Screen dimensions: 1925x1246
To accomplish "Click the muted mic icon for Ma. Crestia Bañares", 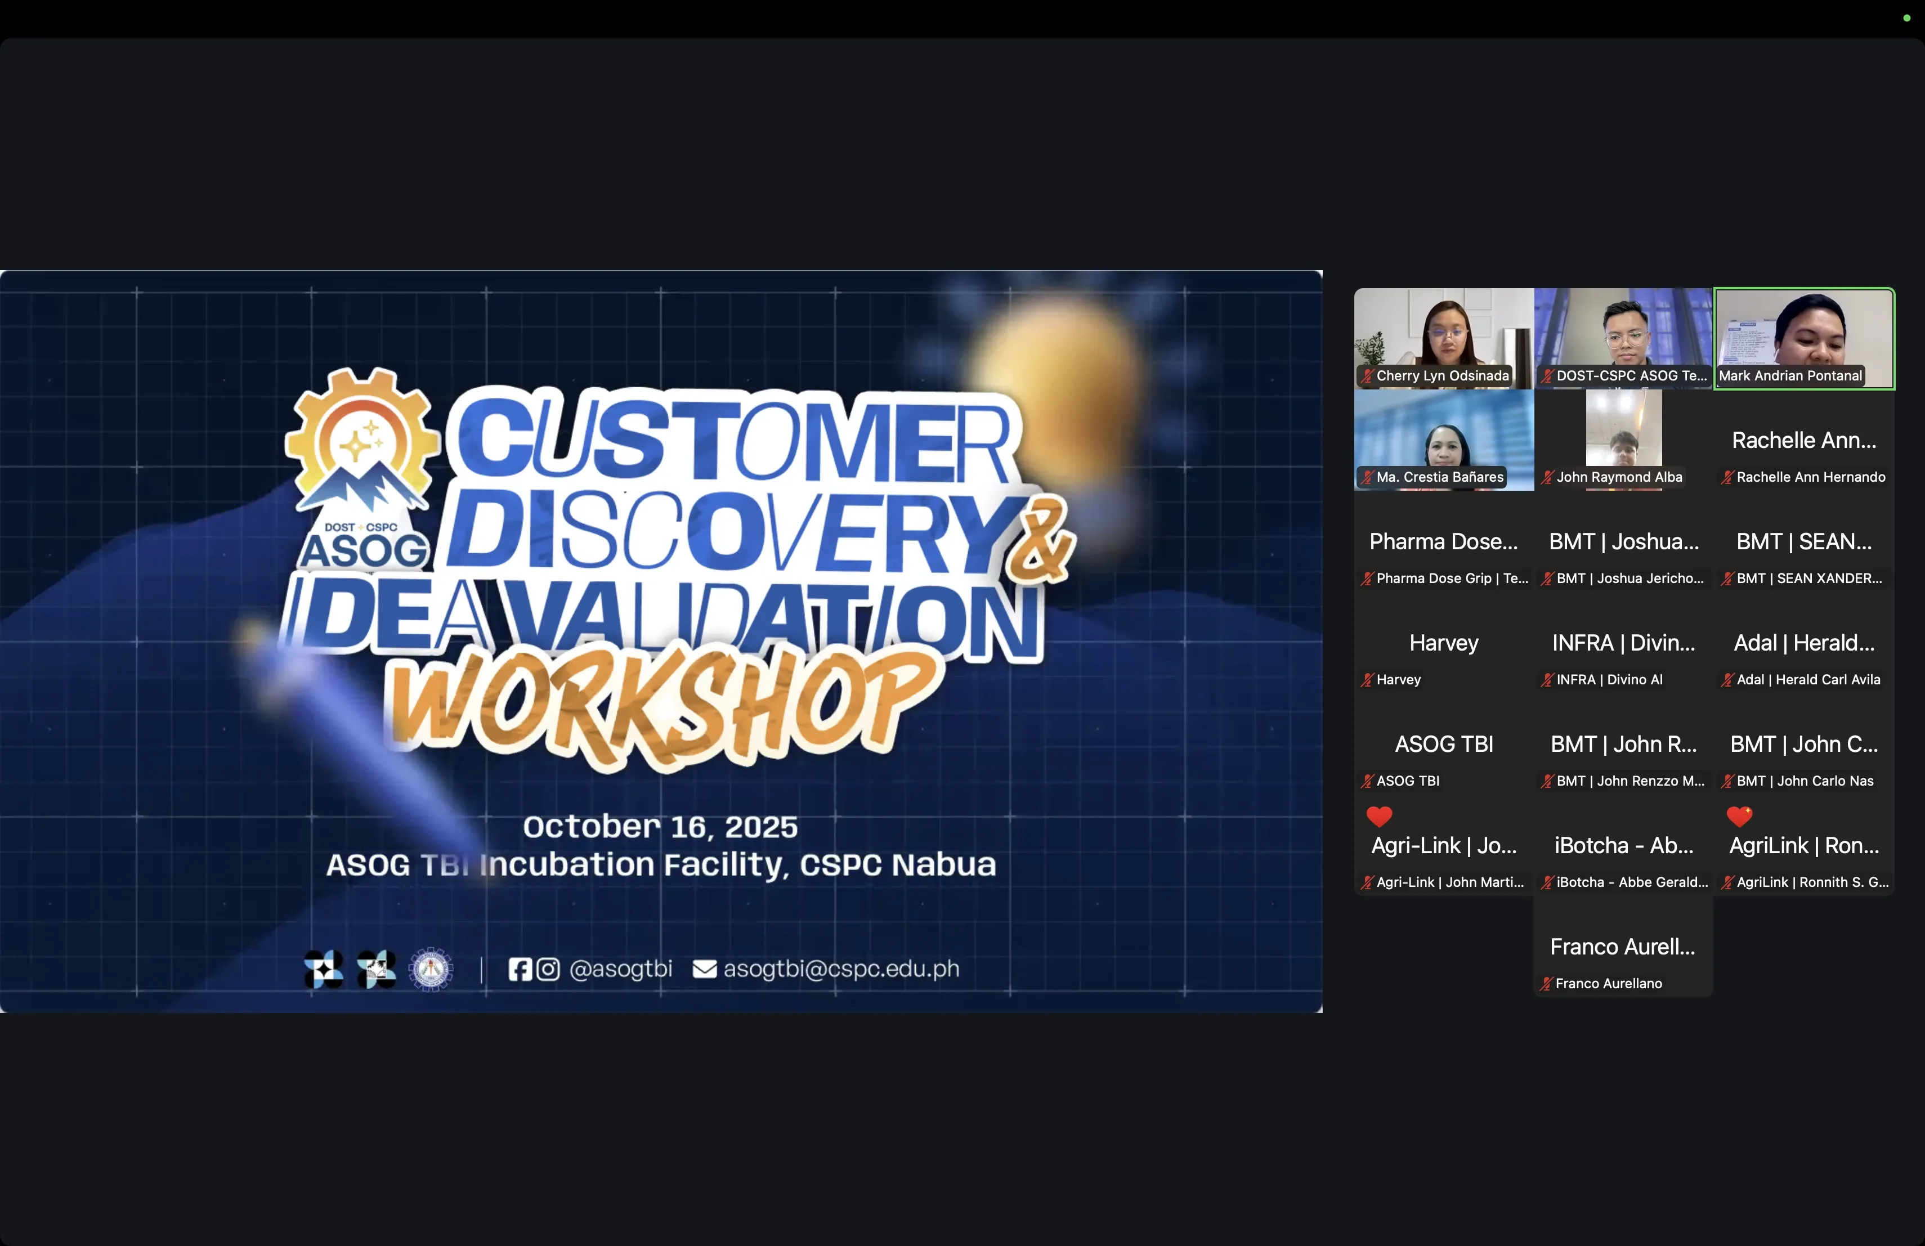I will [1367, 477].
